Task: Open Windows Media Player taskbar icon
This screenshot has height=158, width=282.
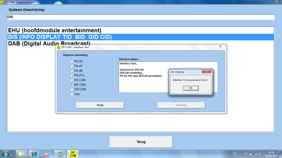Action: point(46,154)
